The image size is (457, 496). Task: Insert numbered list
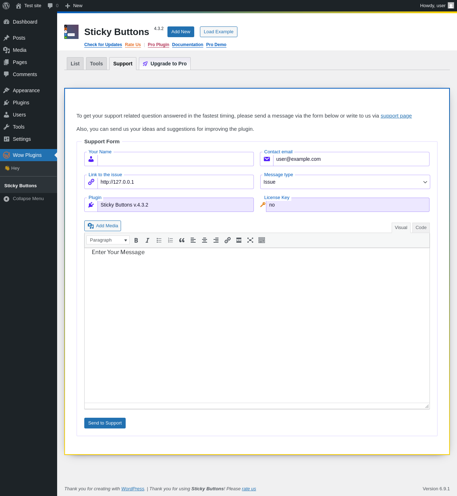(x=170, y=240)
